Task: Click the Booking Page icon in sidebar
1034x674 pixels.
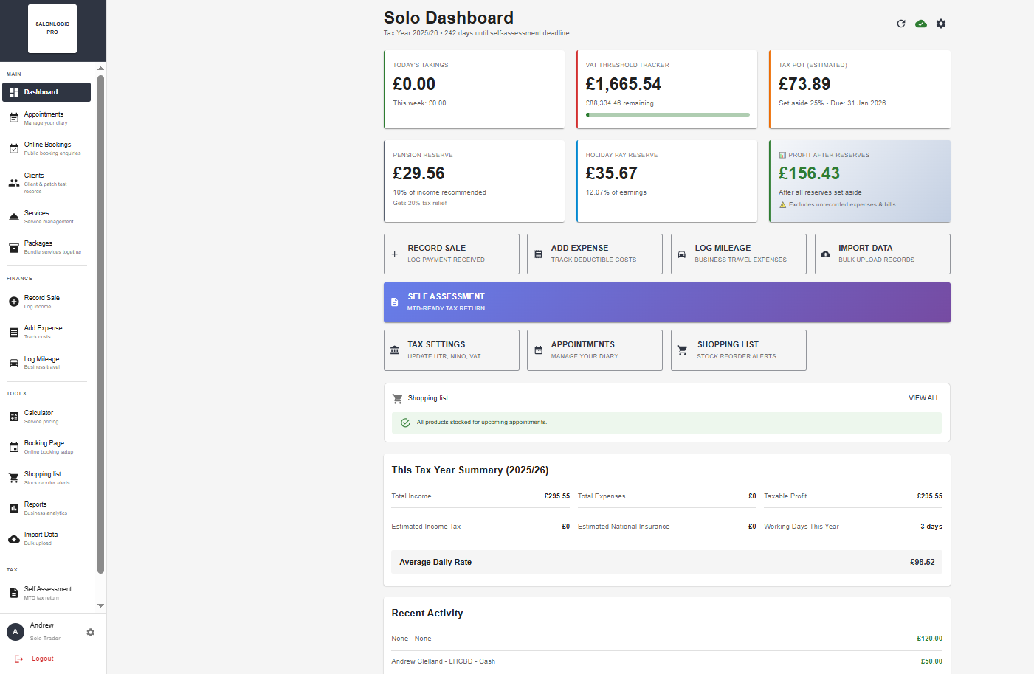Action: coord(14,447)
